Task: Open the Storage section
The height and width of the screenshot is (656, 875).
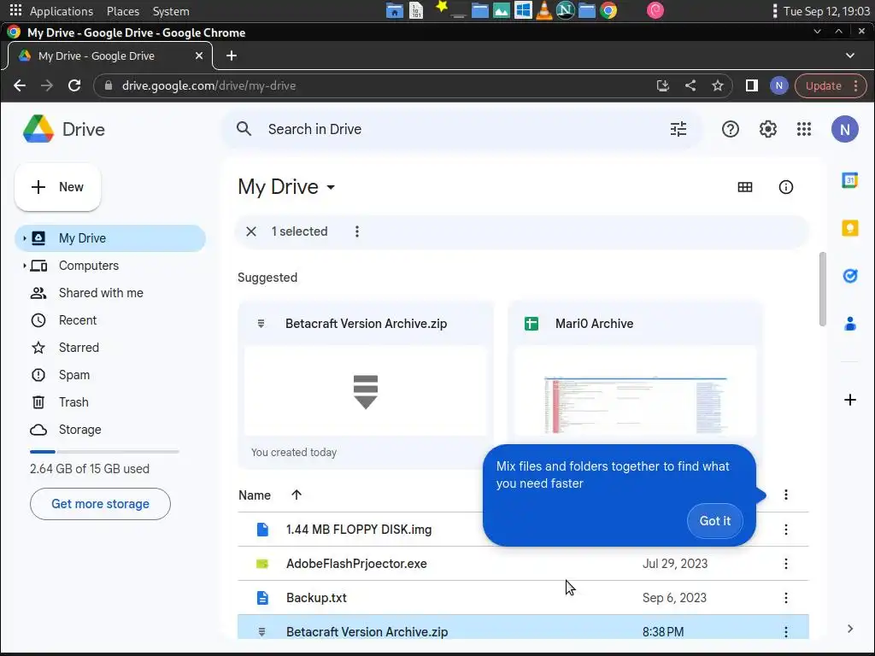Action: point(79,430)
